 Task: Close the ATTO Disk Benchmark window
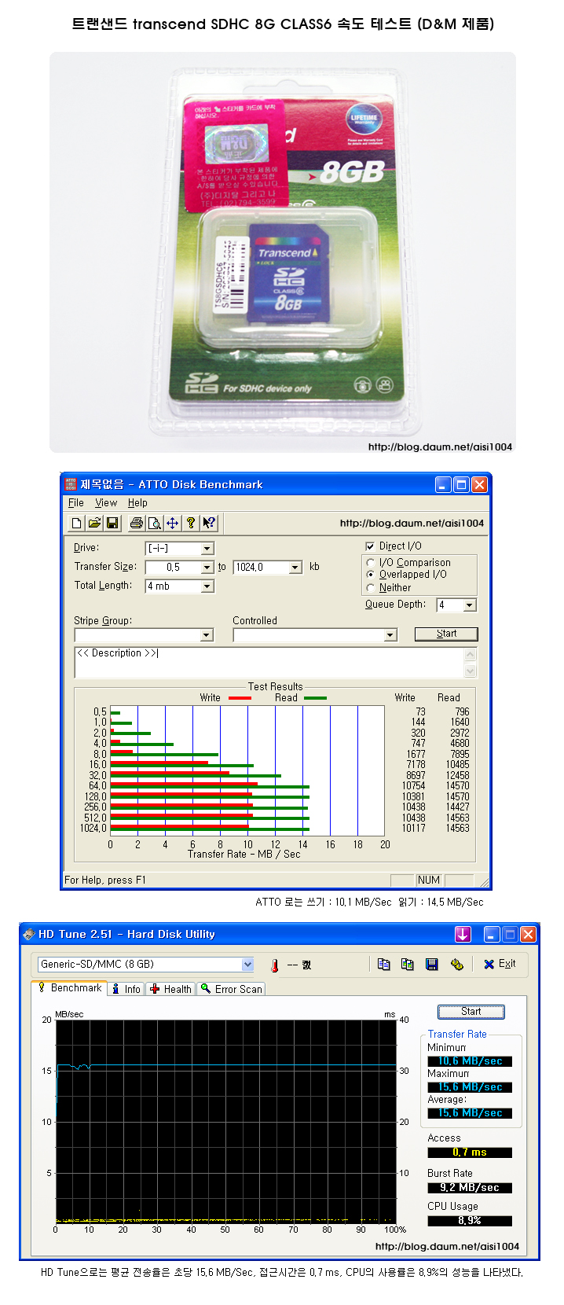479,484
